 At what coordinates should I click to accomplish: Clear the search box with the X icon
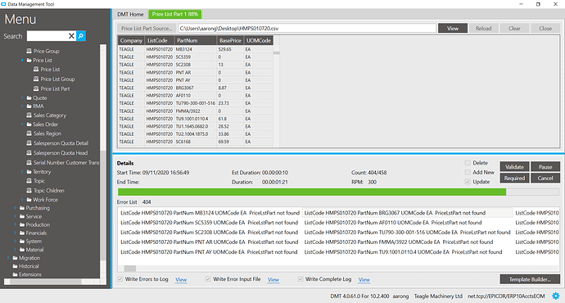[x=71, y=36]
